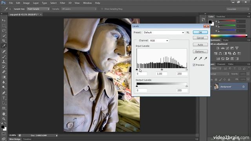This screenshot has width=251, height=141.
Task: Select the Rectangular Marquee tool
Action: coord(4,25)
